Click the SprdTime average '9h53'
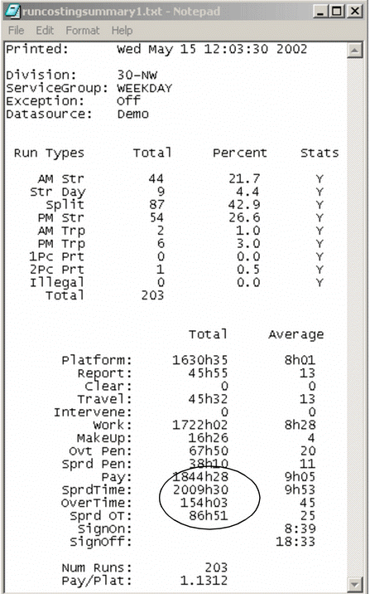370x594 pixels. pyautogui.click(x=300, y=489)
